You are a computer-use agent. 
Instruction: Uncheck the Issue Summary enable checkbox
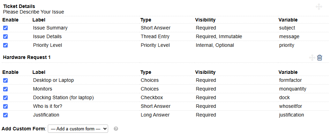pyautogui.click(x=6, y=28)
